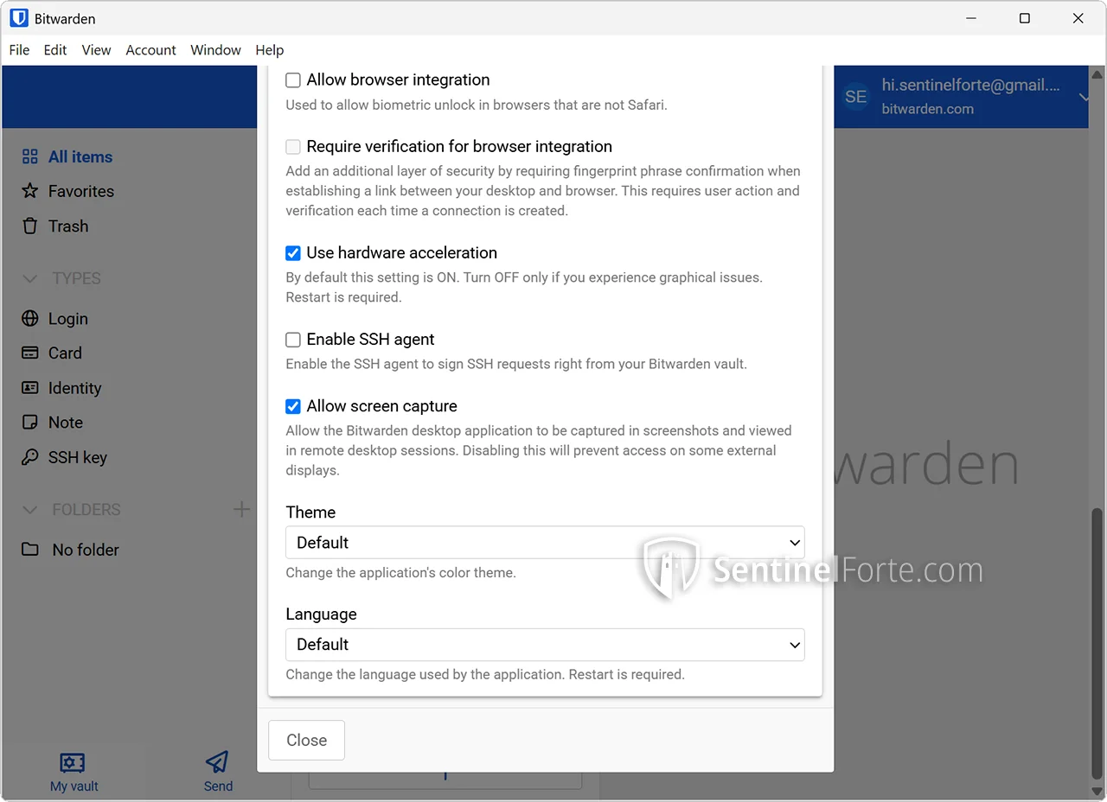Click the All items grid icon
This screenshot has height=802, width=1107.
30,156
